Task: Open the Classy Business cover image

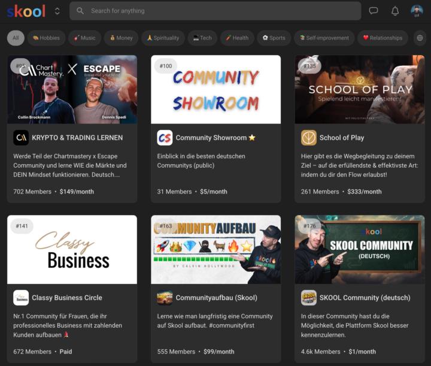Action: click(x=72, y=249)
